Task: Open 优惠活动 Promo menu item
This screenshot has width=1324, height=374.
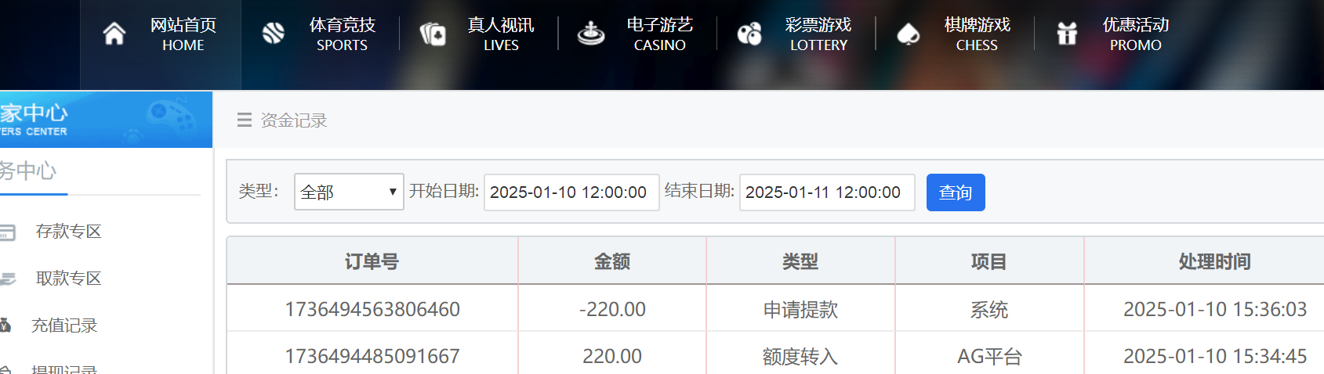Action: (1135, 34)
